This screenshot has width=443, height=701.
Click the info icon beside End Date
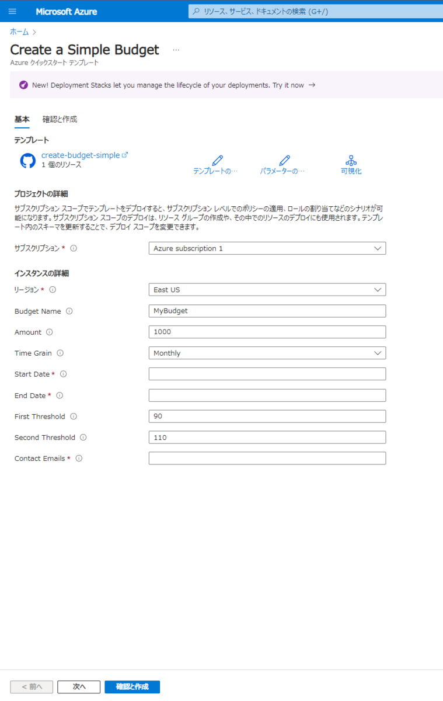(60, 395)
